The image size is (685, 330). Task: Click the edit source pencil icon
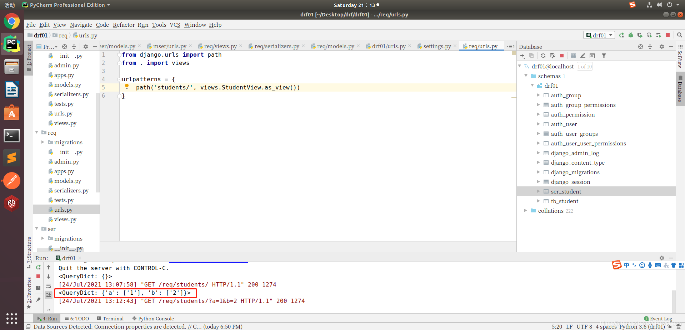[x=583, y=56]
